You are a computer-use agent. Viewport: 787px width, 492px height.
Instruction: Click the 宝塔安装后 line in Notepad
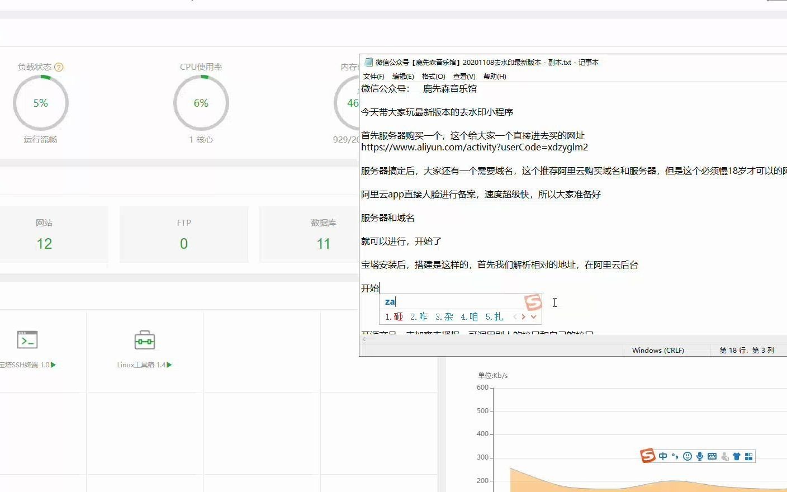coord(500,265)
